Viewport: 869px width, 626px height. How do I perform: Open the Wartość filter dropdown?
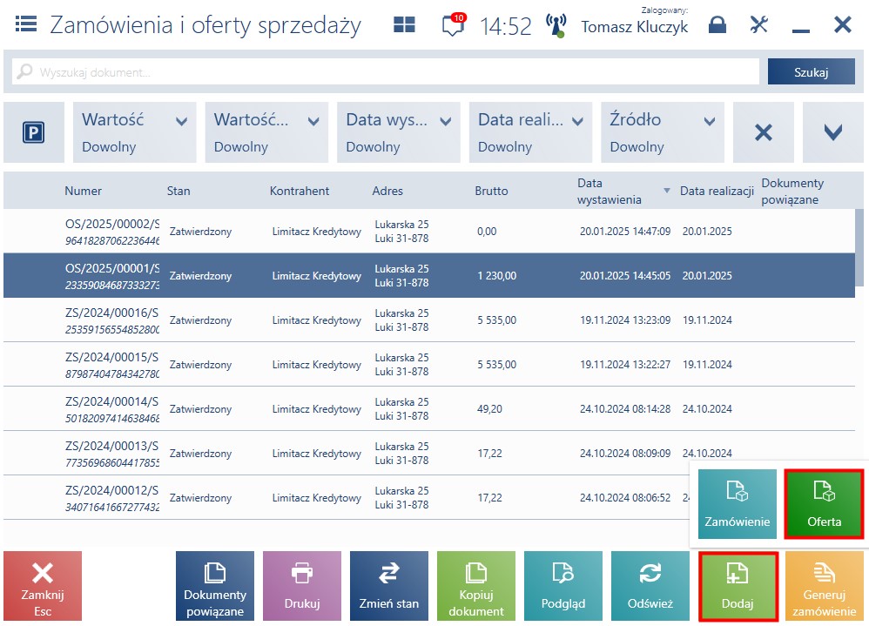click(135, 132)
